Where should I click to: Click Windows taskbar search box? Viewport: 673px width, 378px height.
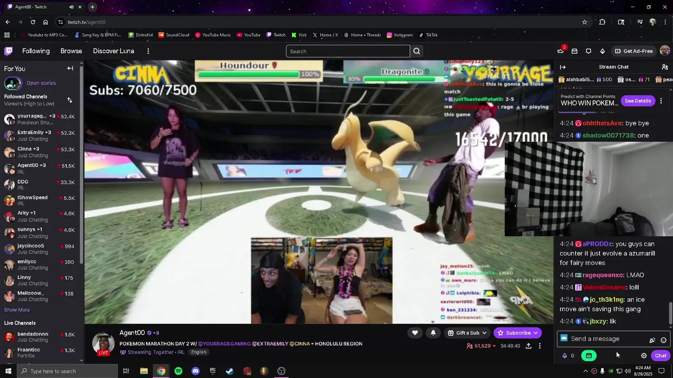click(x=67, y=371)
